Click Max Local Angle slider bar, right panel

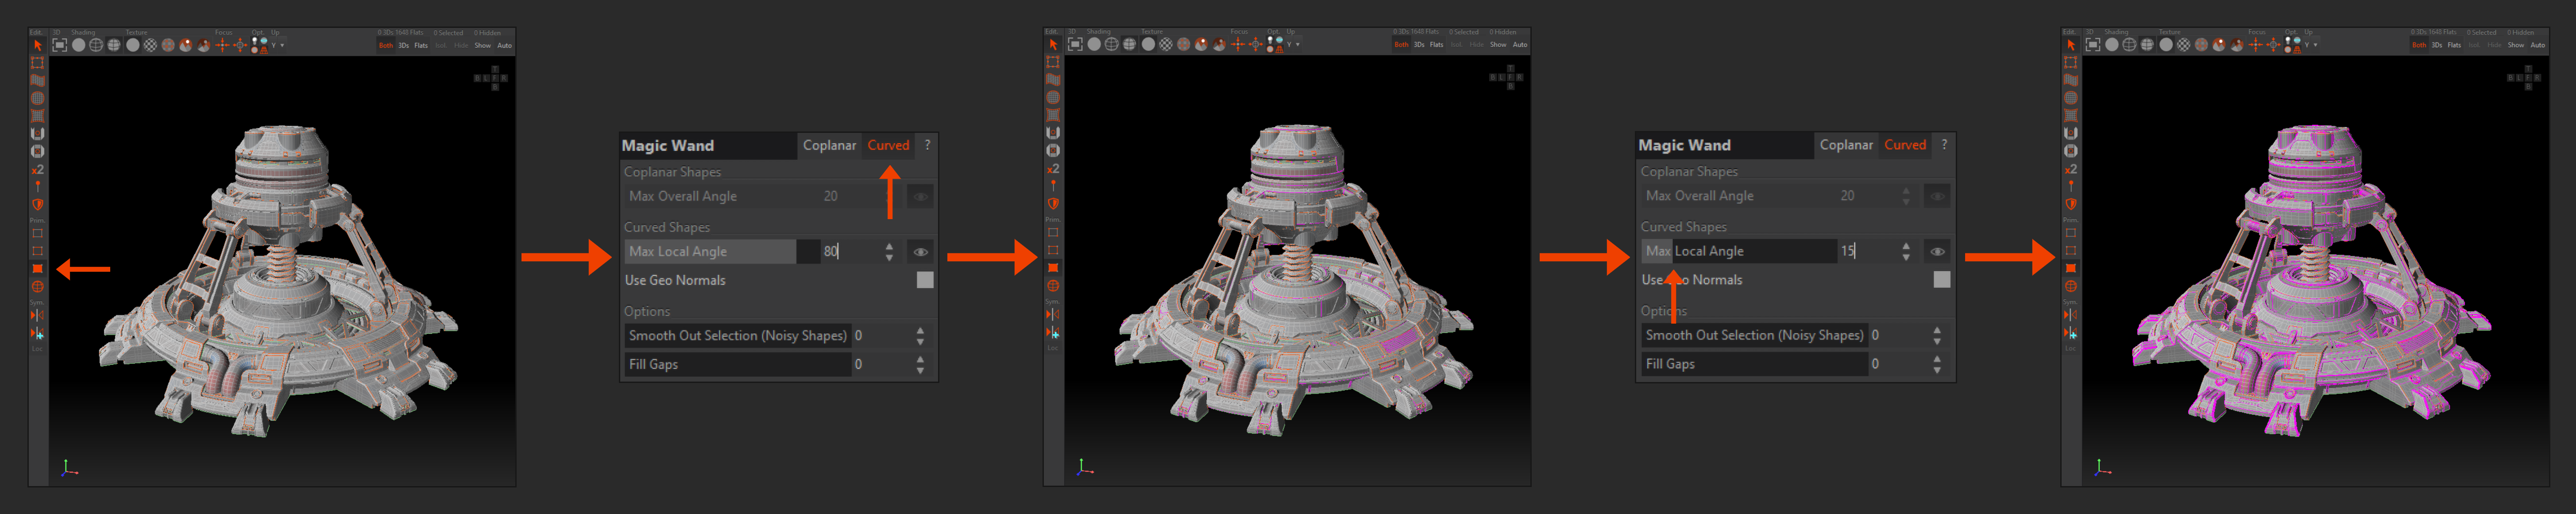[1740, 252]
